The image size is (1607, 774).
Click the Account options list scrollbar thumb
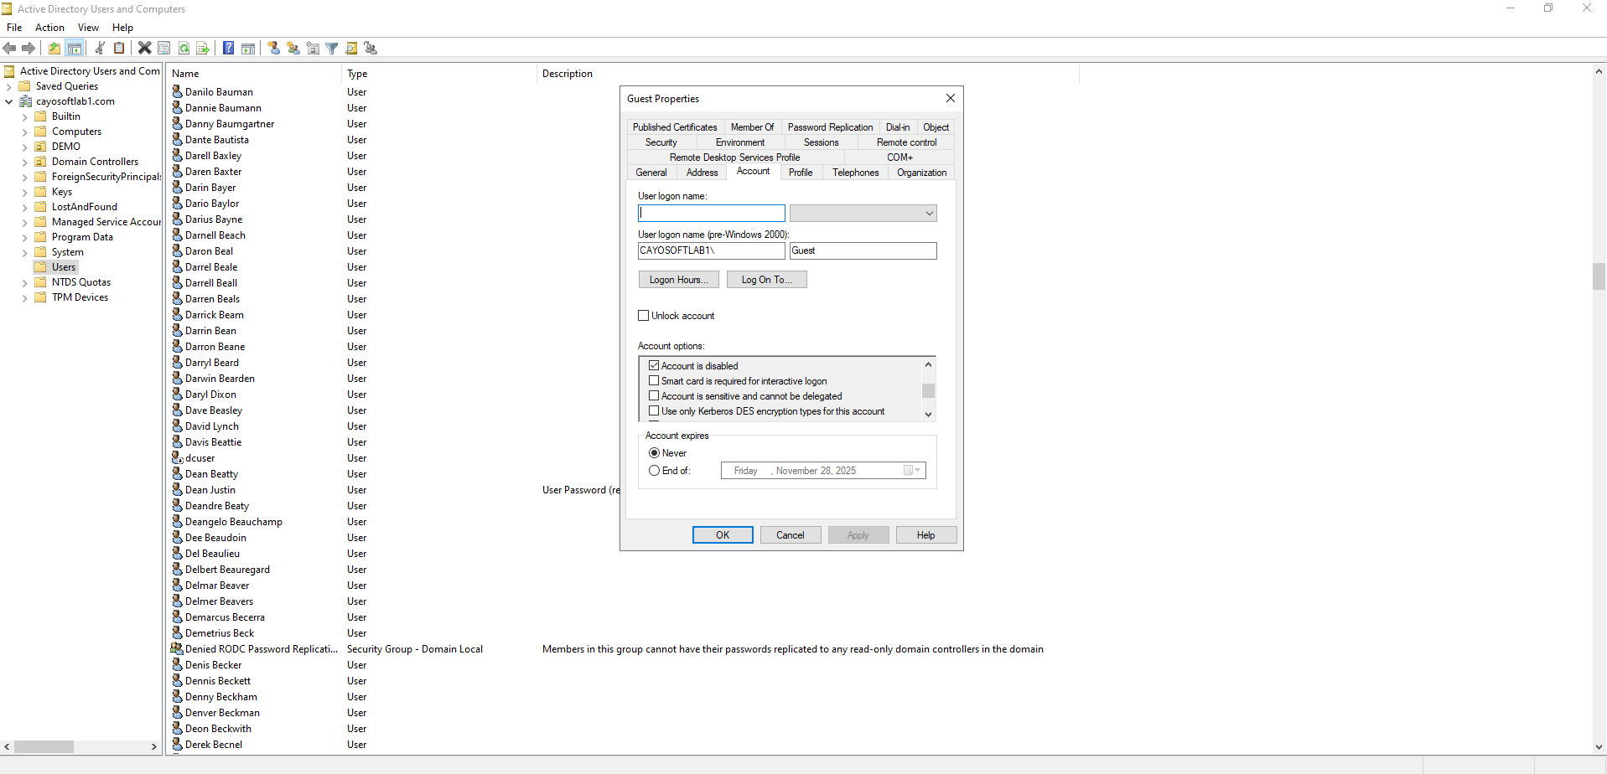point(928,391)
